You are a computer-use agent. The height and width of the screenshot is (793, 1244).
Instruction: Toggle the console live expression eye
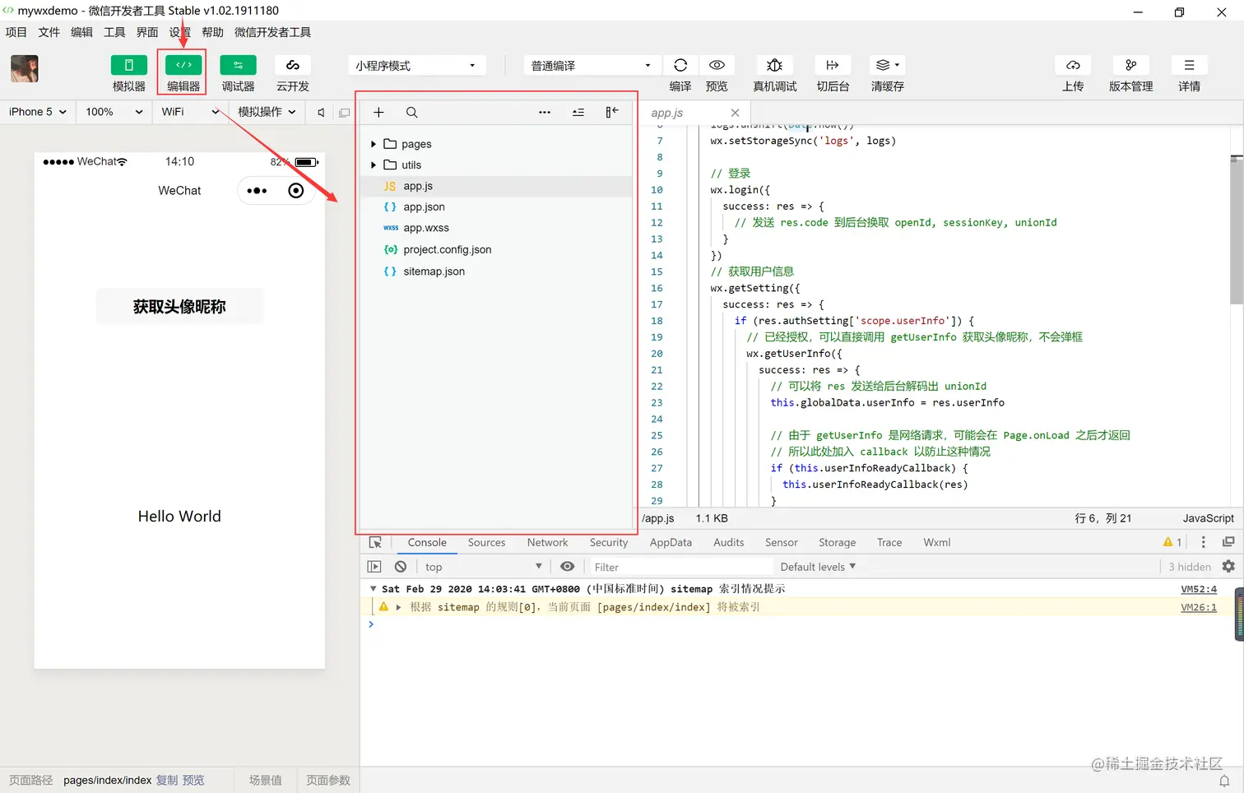[567, 567]
